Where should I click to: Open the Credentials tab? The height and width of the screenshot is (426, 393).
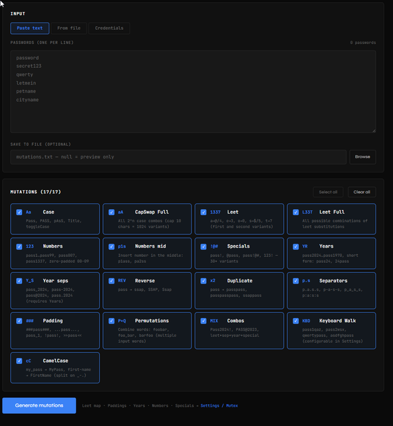pos(109,28)
